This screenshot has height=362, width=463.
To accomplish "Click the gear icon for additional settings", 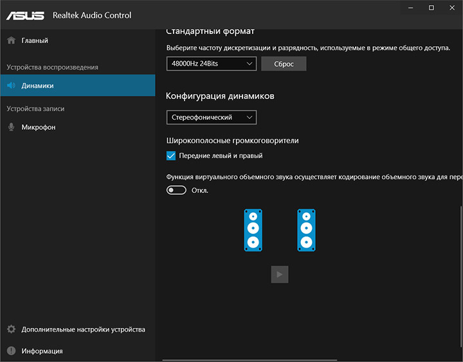I will tap(11, 329).
